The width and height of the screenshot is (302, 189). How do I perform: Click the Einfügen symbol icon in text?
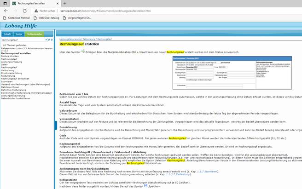click(x=83, y=51)
